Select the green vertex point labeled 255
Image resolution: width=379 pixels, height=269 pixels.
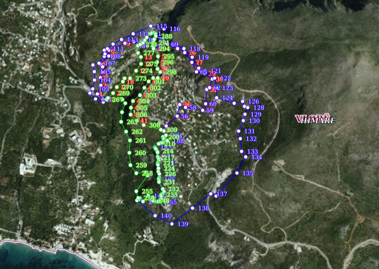[136, 191]
